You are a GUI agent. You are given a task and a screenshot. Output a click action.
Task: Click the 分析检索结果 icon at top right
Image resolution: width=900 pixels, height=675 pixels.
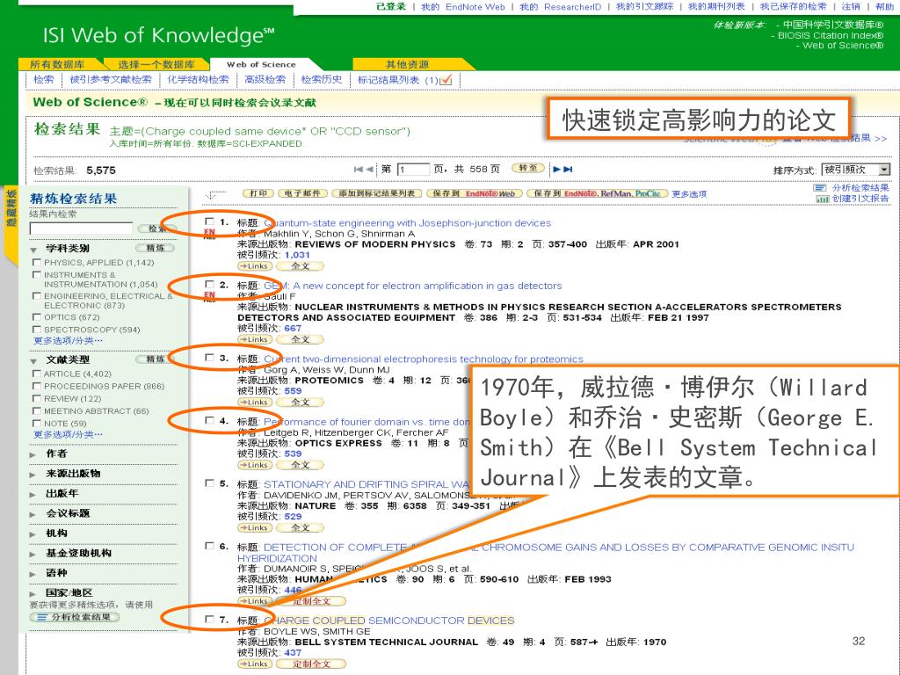(820, 188)
